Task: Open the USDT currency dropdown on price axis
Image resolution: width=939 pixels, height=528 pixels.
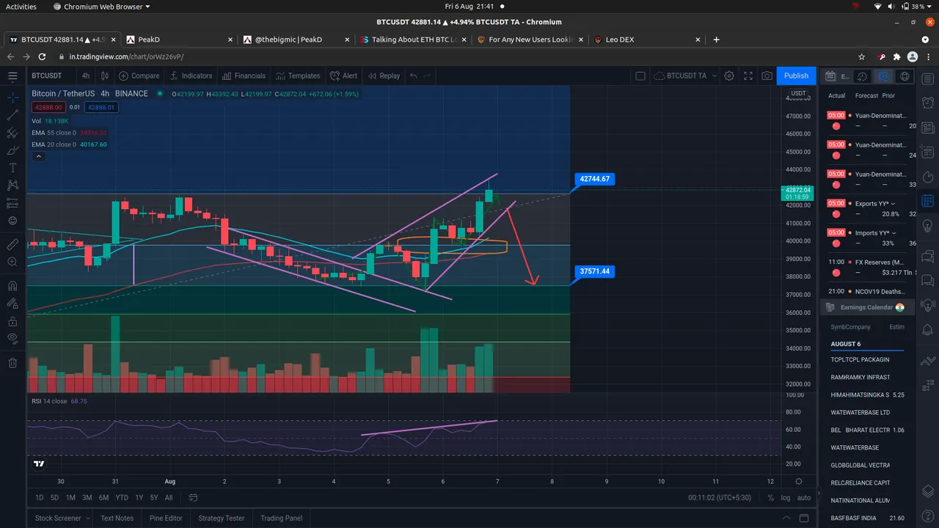Action: (799, 93)
